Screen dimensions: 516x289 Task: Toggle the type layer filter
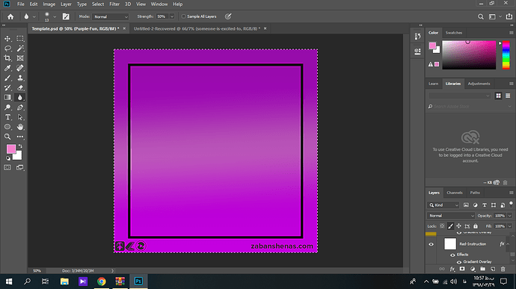[x=485, y=205]
